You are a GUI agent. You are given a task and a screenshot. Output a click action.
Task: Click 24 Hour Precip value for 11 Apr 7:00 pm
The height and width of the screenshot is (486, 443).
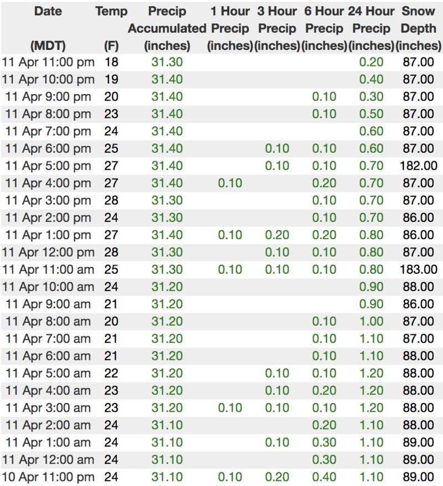point(371,131)
